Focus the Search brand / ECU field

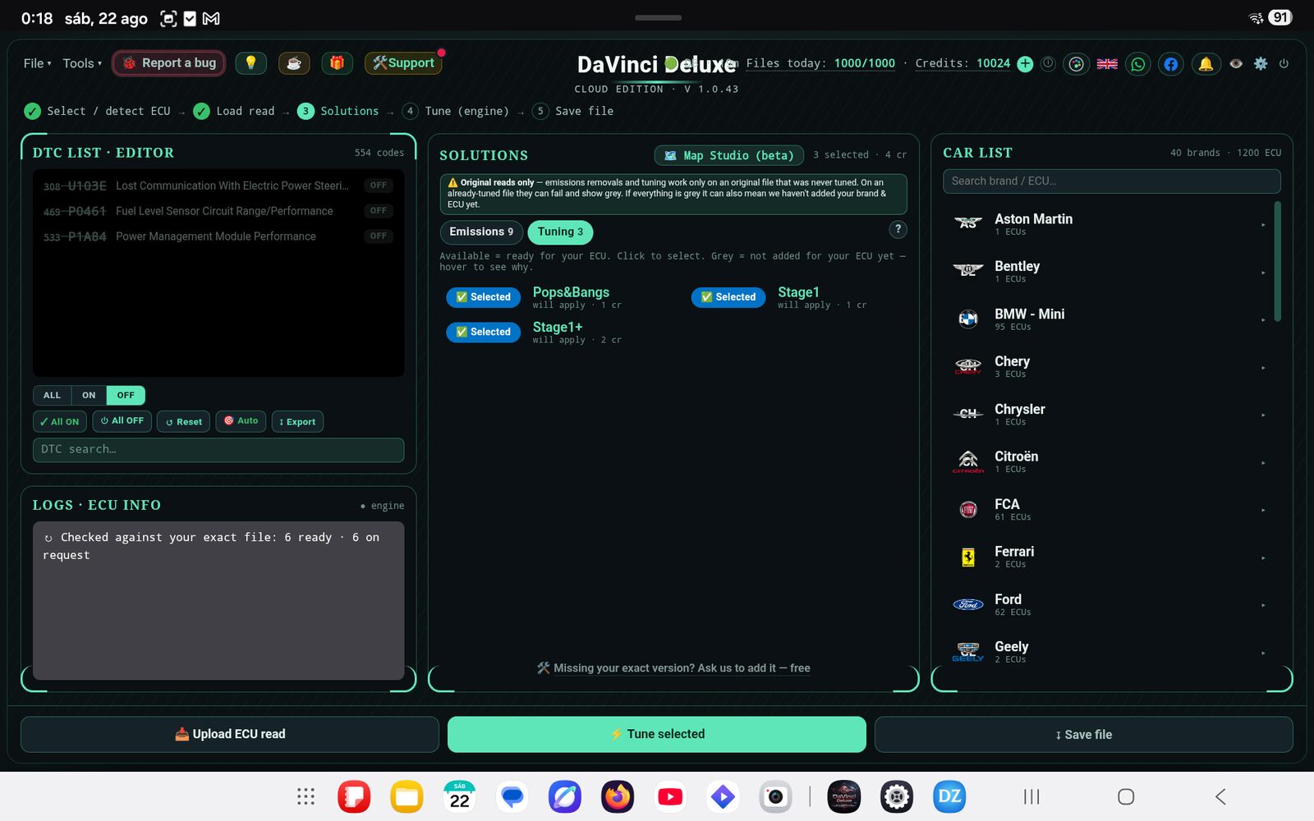pyautogui.click(x=1112, y=181)
